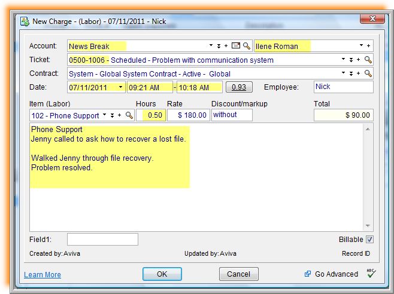Click into the Field1 text box
This screenshot has height=294, width=394.
coord(102,240)
